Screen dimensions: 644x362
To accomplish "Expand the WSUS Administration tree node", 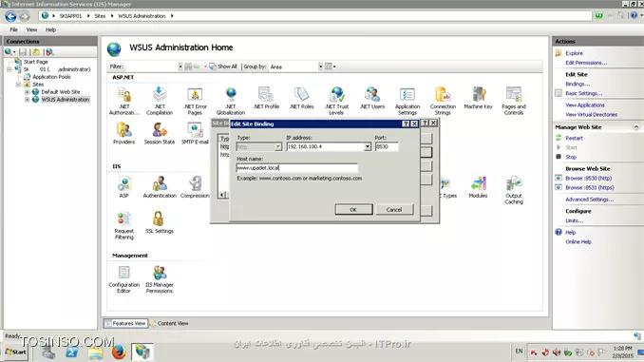I will pyautogui.click(x=28, y=100).
